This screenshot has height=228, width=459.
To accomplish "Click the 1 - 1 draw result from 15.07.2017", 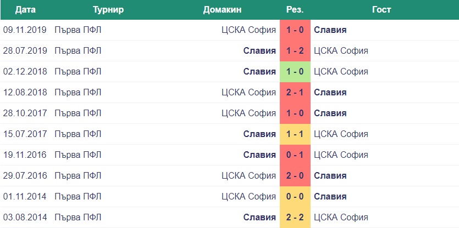I will tap(295, 134).
